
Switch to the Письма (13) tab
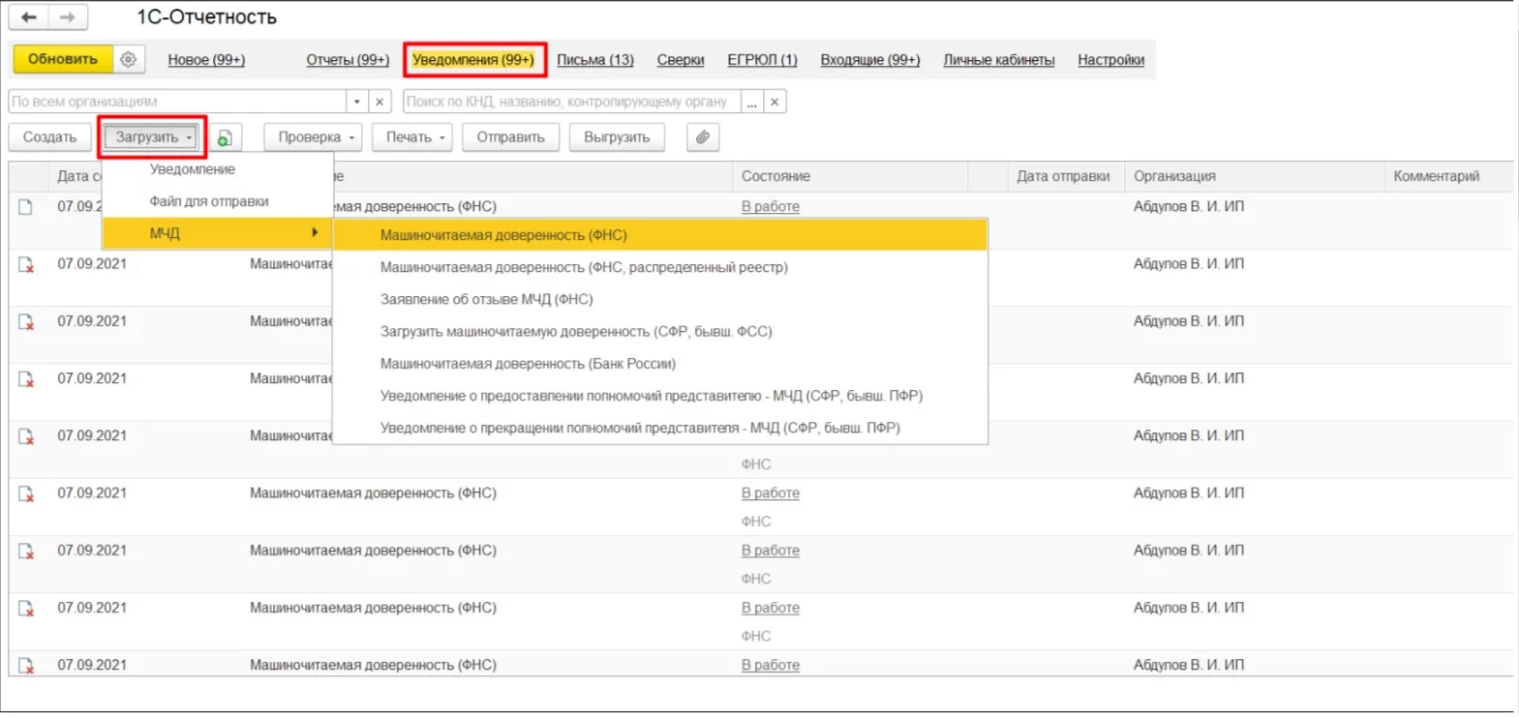(594, 60)
